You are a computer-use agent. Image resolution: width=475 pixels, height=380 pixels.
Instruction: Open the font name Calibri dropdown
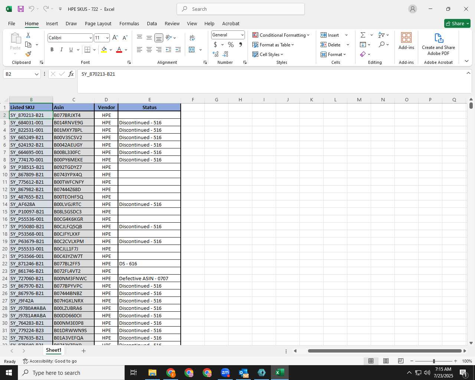(91, 38)
